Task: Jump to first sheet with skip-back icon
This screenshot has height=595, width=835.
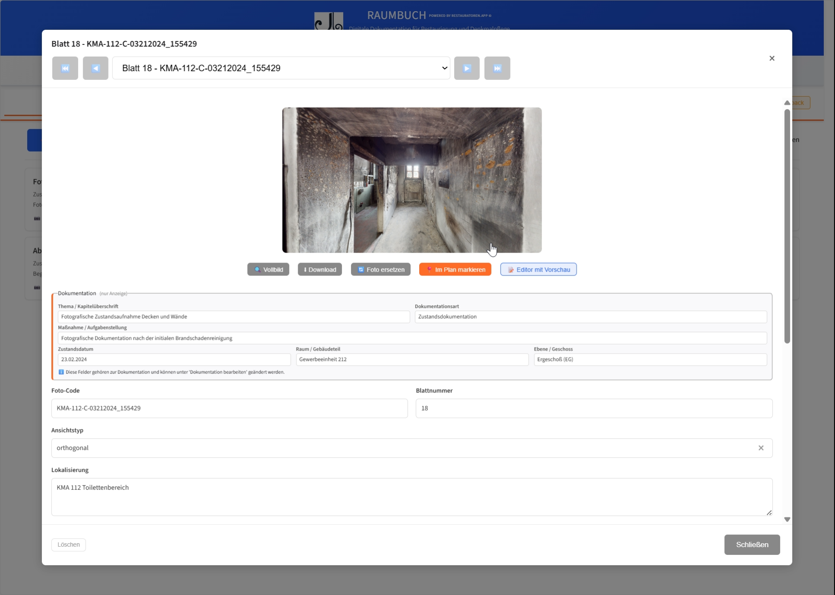Action: [65, 68]
